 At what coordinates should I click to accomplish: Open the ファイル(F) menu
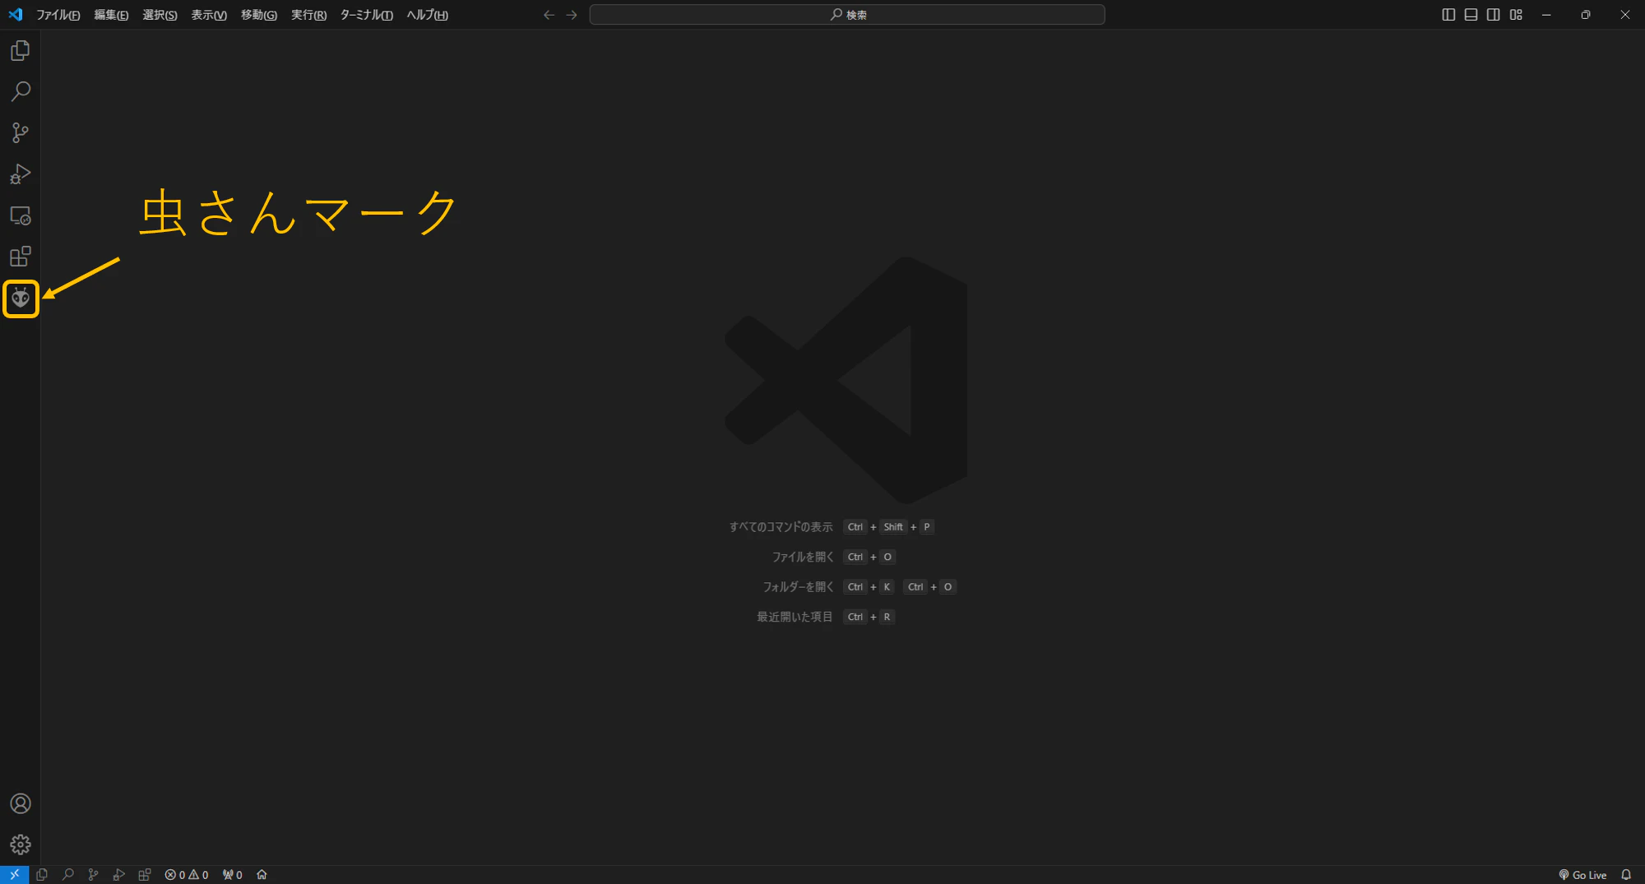point(58,15)
